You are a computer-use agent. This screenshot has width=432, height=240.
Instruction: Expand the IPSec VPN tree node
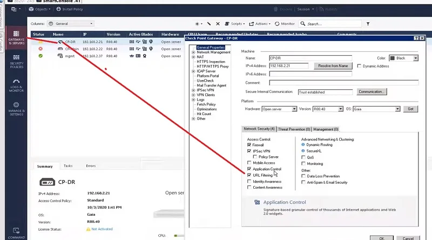(193, 90)
